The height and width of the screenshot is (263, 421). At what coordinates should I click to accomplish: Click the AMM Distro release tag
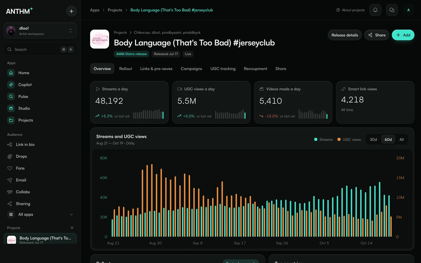pos(131,54)
